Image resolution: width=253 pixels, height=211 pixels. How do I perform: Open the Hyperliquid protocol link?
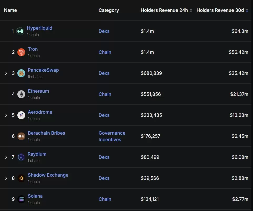pyautogui.click(x=39, y=28)
